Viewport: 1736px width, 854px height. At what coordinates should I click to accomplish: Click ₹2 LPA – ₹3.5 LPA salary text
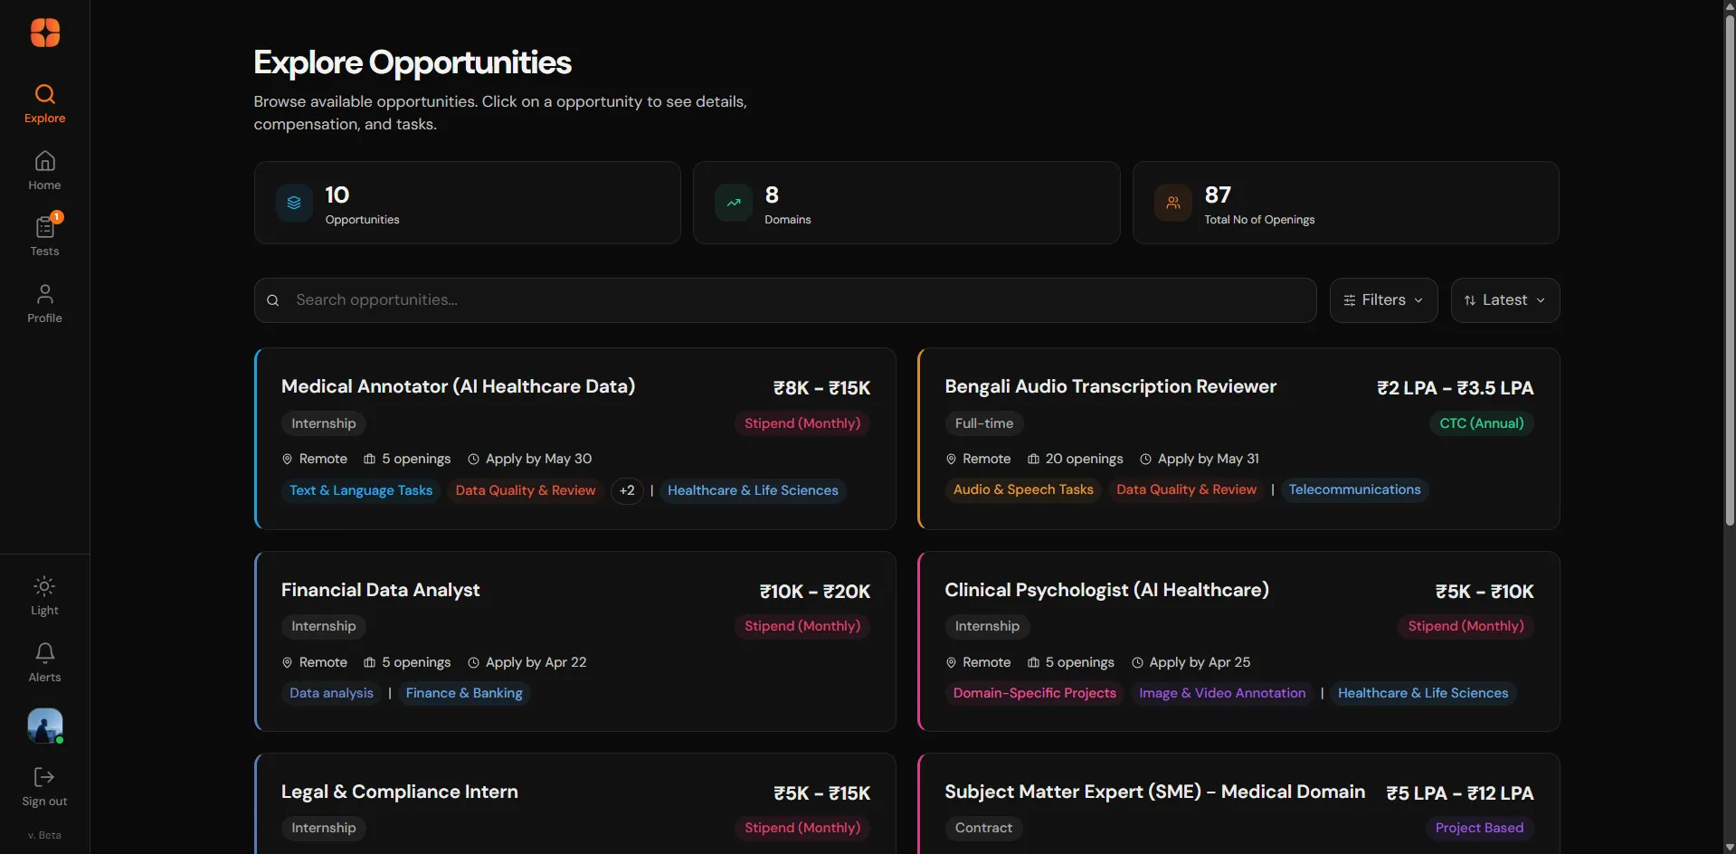1455,388
